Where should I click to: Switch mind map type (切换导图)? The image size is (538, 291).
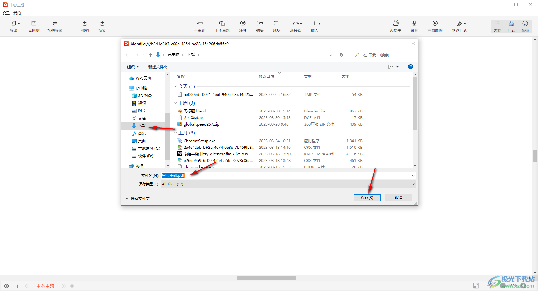click(x=55, y=26)
